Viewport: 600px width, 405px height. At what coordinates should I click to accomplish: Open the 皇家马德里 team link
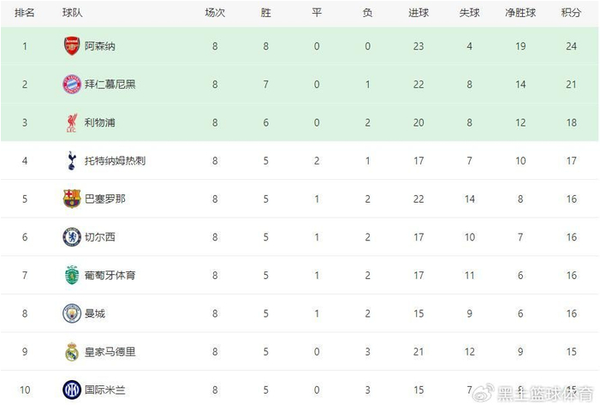pyautogui.click(x=110, y=351)
